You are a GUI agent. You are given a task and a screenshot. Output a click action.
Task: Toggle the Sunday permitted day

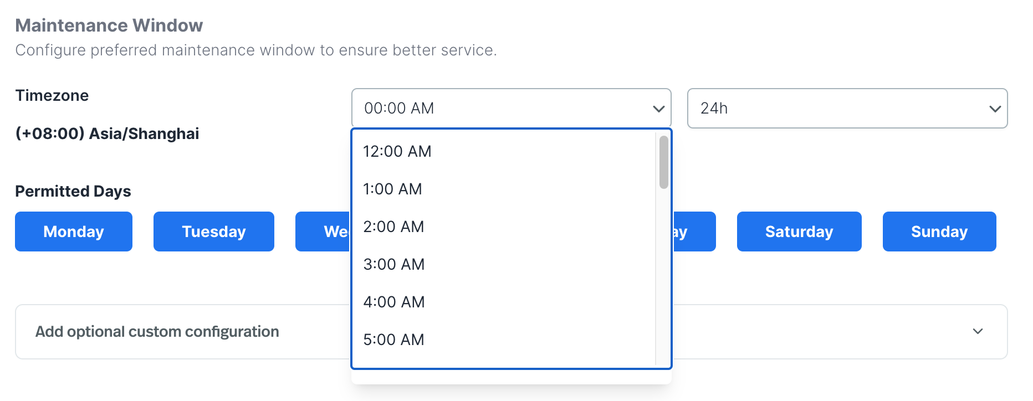[x=939, y=232]
